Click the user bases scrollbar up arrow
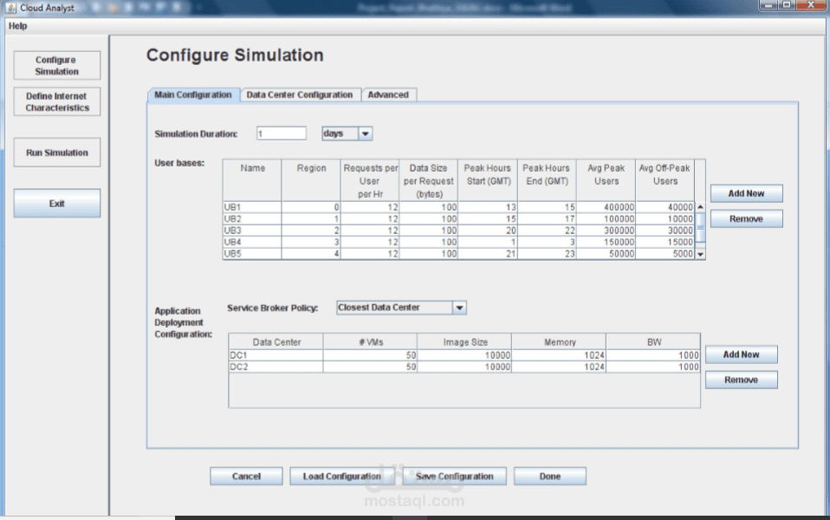 coord(700,207)
